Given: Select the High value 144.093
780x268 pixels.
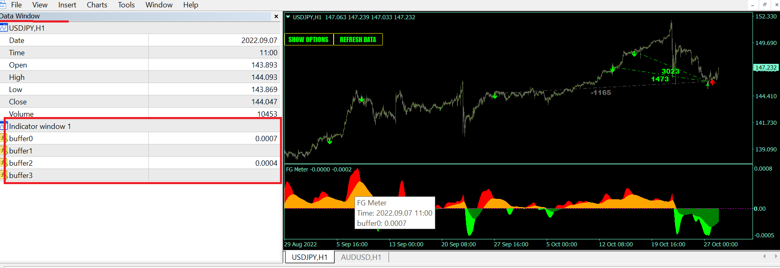Looking at the screenshot, I should click(264, 77).
